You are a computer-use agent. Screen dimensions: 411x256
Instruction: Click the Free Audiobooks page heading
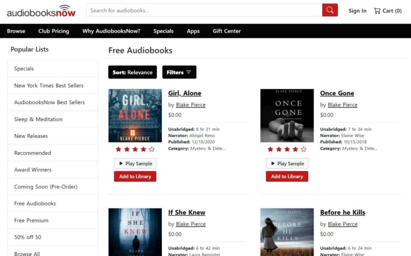(x=140, y=50)
